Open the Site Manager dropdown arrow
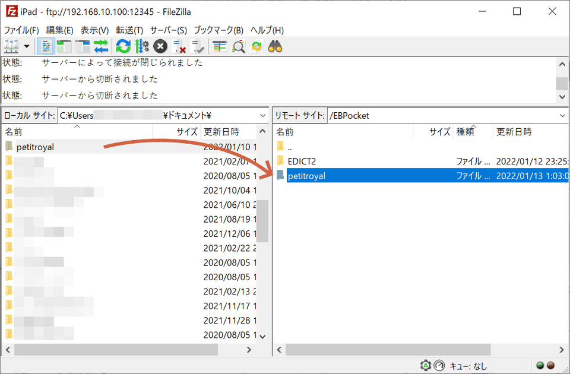This screenshot has height=374, width=570. pos(26,46)
